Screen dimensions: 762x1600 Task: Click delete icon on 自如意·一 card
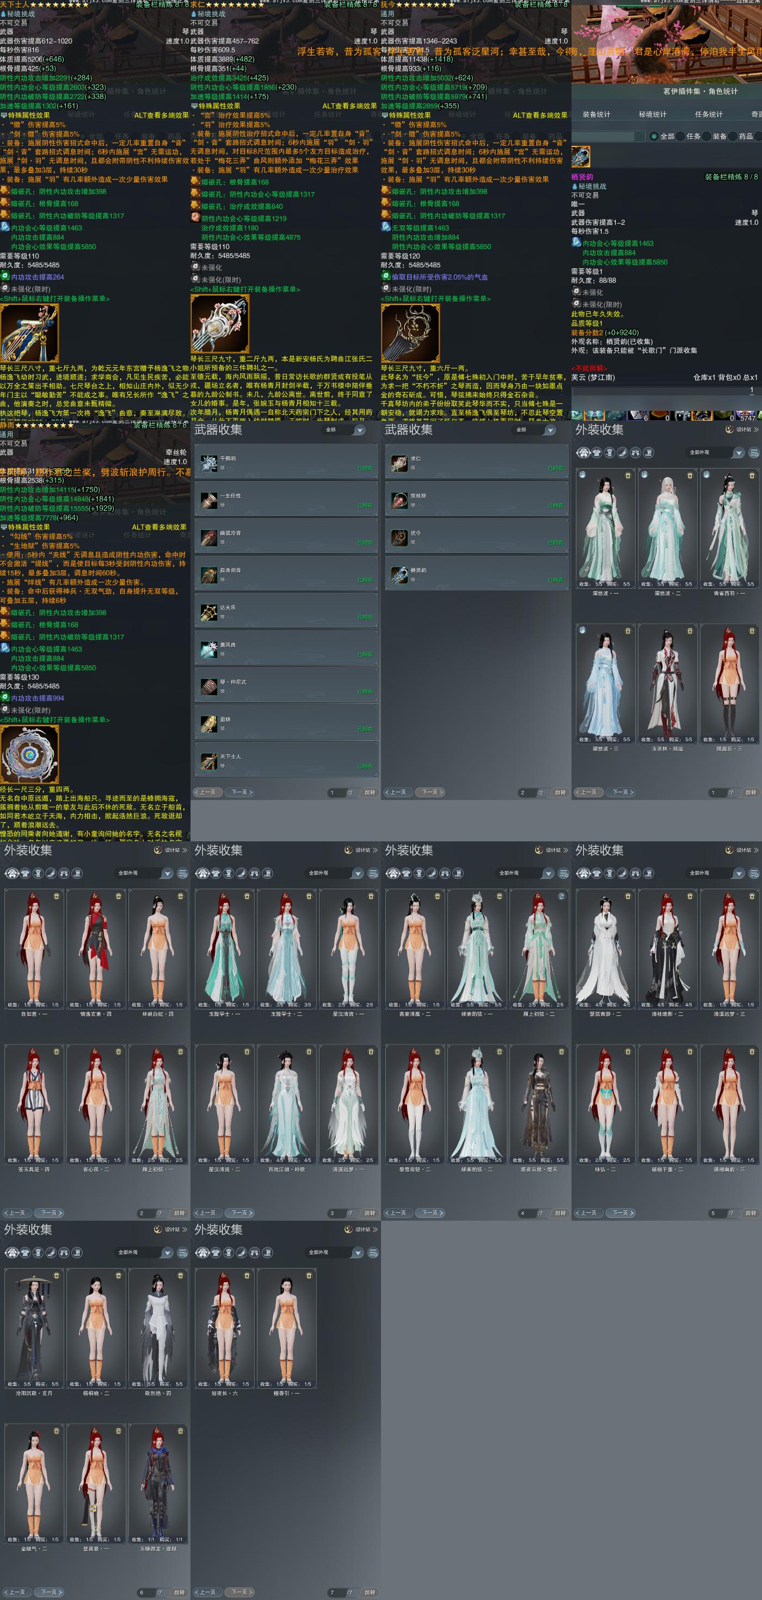point(57,896)
